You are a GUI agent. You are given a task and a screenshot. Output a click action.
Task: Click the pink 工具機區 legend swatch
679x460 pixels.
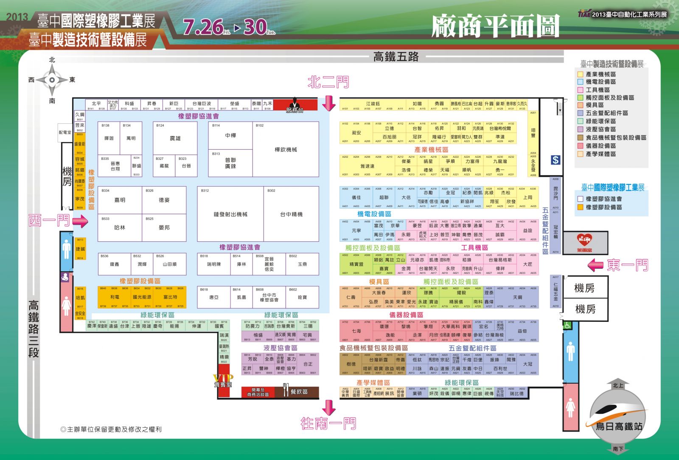580,90
